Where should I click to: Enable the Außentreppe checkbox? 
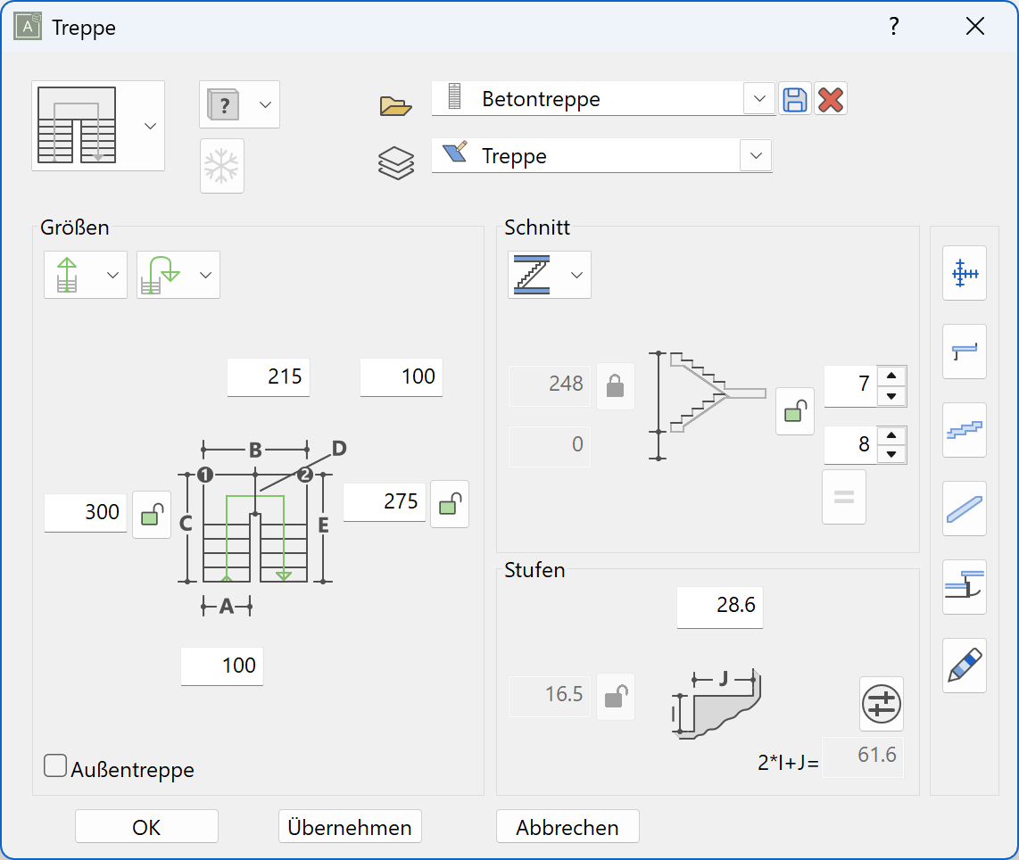[x=54, y=765]
